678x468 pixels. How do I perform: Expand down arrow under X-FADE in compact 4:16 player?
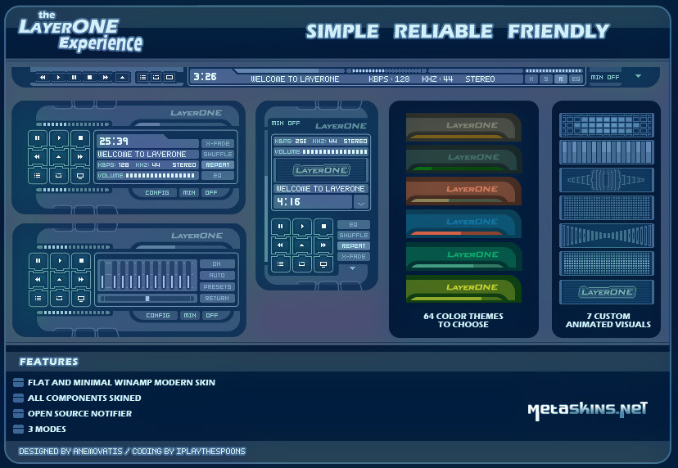click(x=353, y=268)
